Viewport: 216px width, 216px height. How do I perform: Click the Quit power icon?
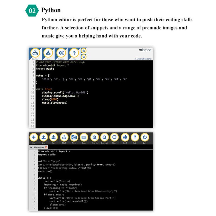click(x=144, y=137)
